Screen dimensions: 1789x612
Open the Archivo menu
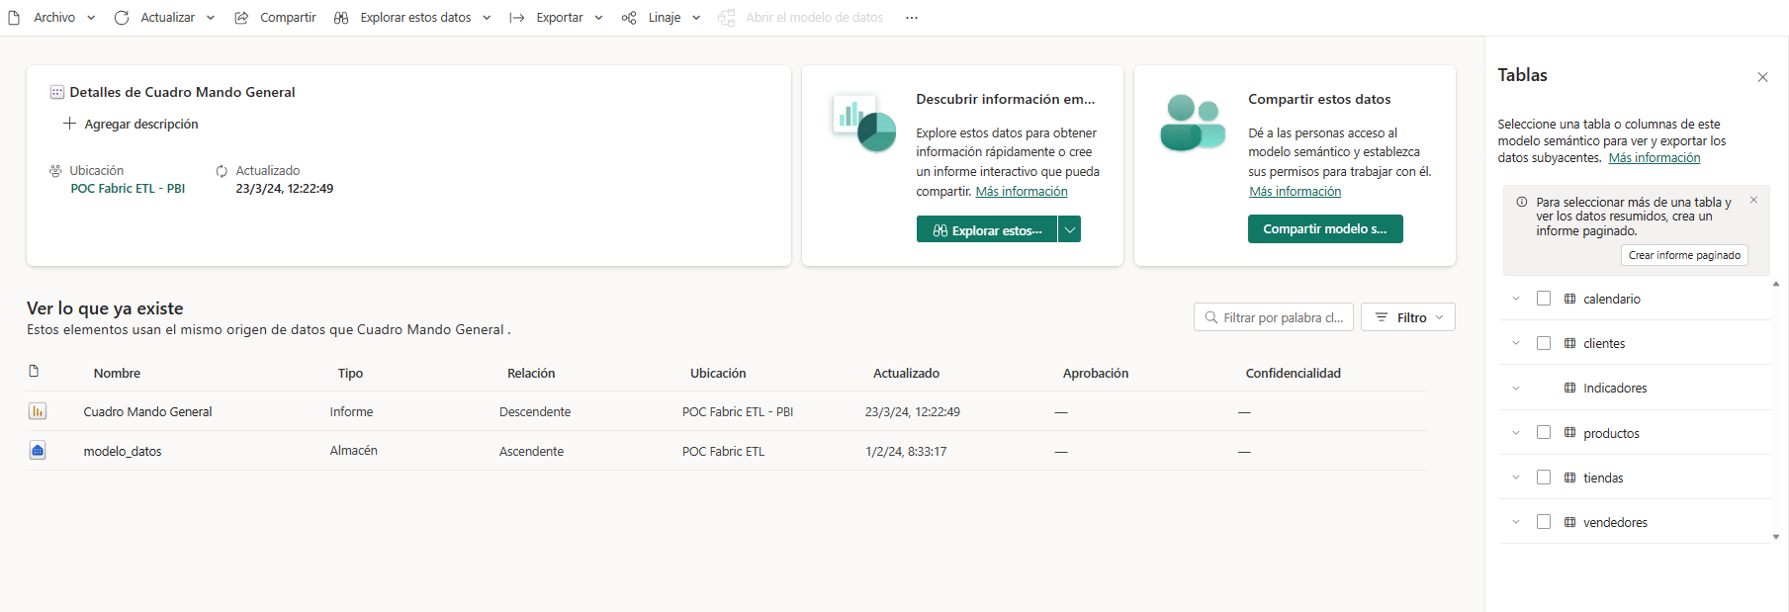52,18
